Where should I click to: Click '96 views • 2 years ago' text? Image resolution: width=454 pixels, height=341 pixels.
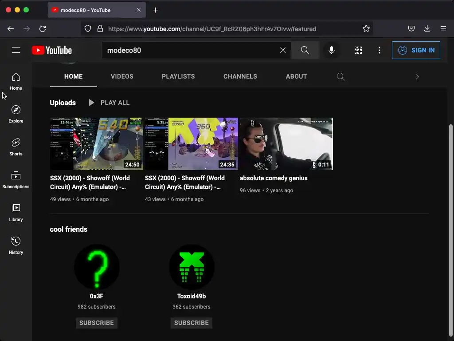click(x=266, y=190)
